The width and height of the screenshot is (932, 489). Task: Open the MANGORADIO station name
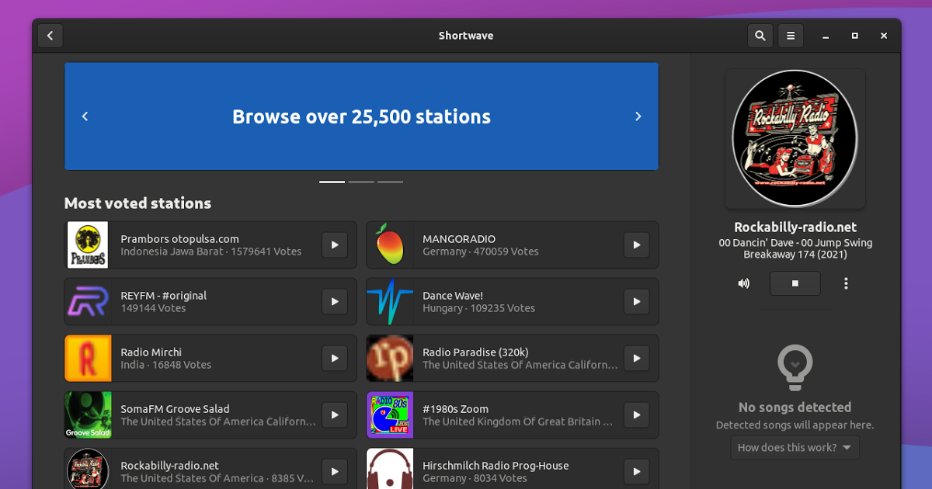[x=459, y=239]
